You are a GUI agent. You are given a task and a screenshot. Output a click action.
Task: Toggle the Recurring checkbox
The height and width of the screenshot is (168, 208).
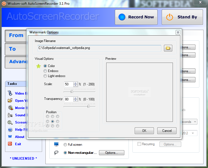point(139,144)
